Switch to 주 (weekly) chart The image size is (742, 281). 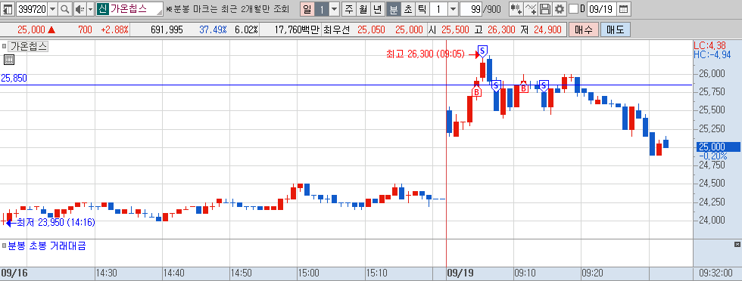[349, 8]
